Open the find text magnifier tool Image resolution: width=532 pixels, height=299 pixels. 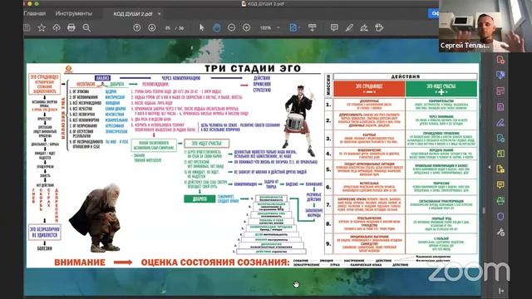[86, 27]
